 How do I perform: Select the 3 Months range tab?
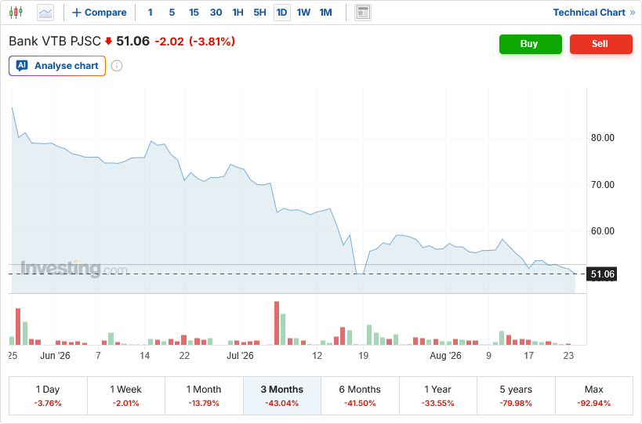[282, 396]
